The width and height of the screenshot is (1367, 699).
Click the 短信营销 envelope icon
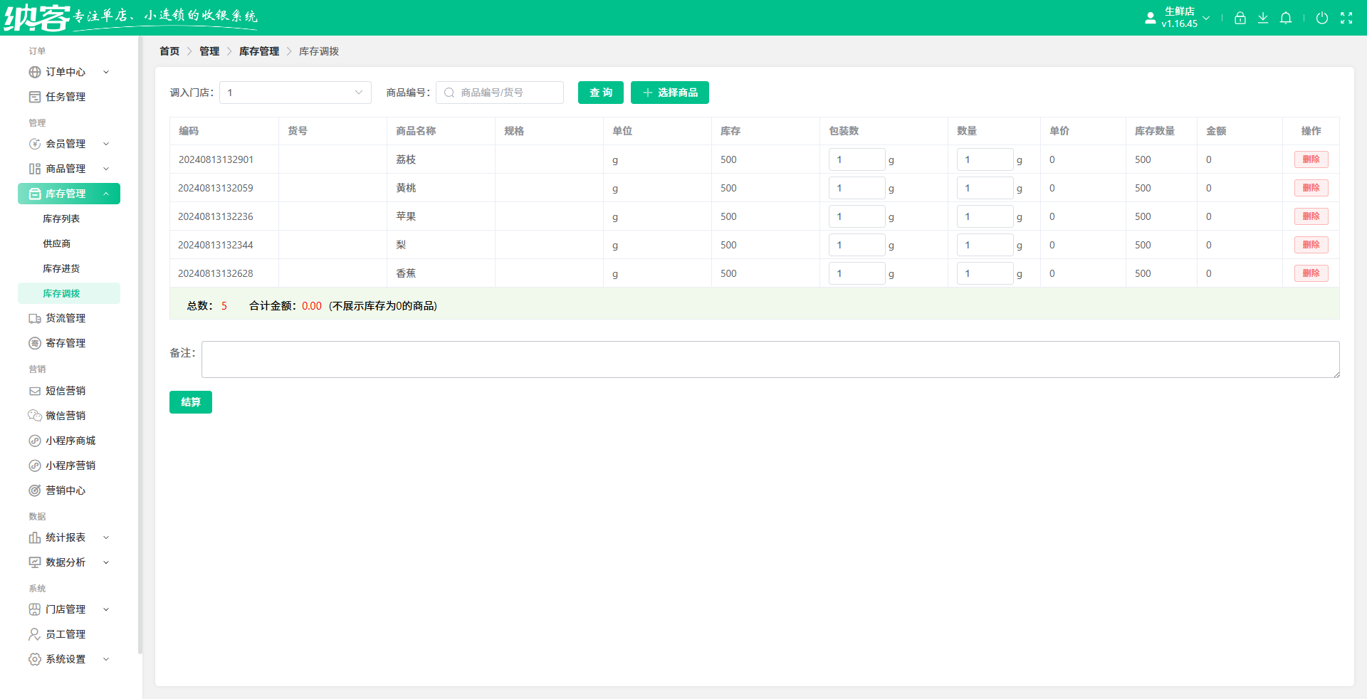pos(35,391)
